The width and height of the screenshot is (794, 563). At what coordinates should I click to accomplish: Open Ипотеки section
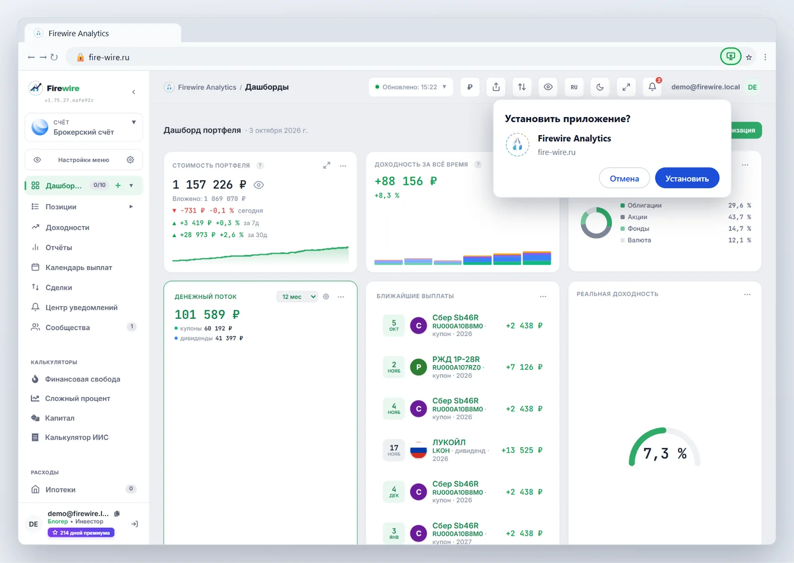pyautogui.click(x=84, y=490)
